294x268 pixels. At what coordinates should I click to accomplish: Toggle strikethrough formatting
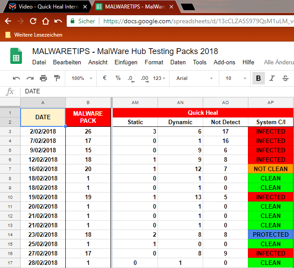(285, 78)
